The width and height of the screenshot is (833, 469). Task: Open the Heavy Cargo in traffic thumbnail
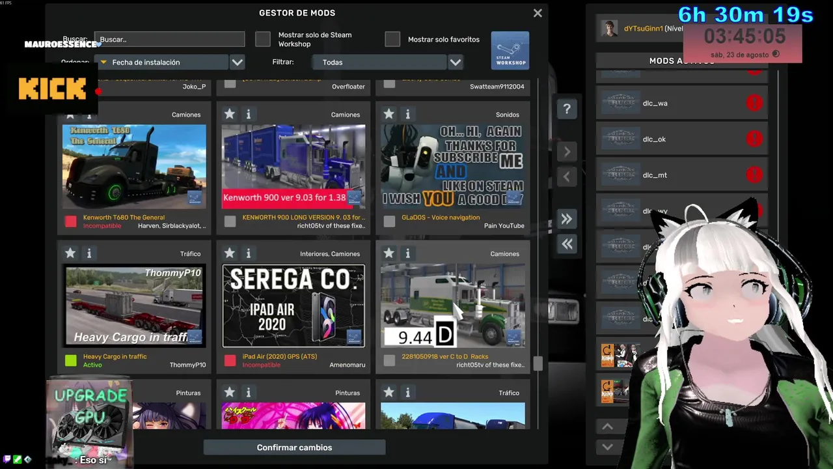(x=134, y=306)
